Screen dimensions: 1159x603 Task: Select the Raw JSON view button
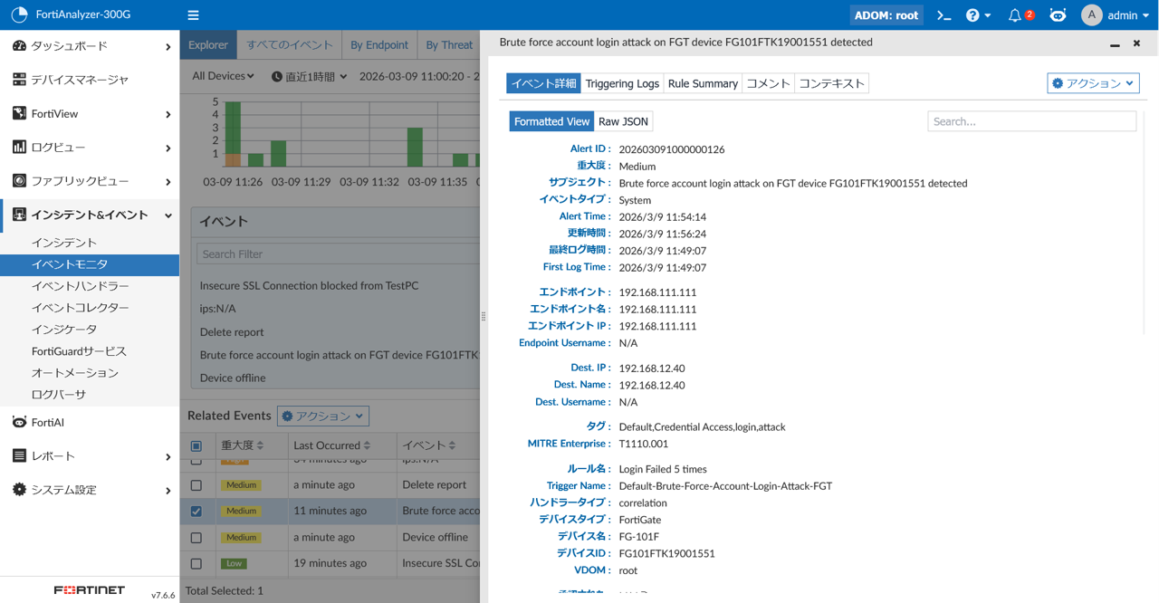pos(623,121)
